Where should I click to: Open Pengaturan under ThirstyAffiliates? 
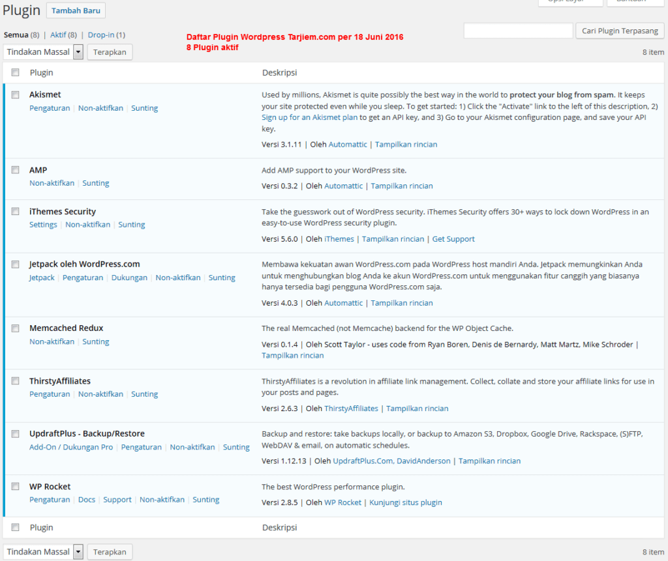pos(50,394)
